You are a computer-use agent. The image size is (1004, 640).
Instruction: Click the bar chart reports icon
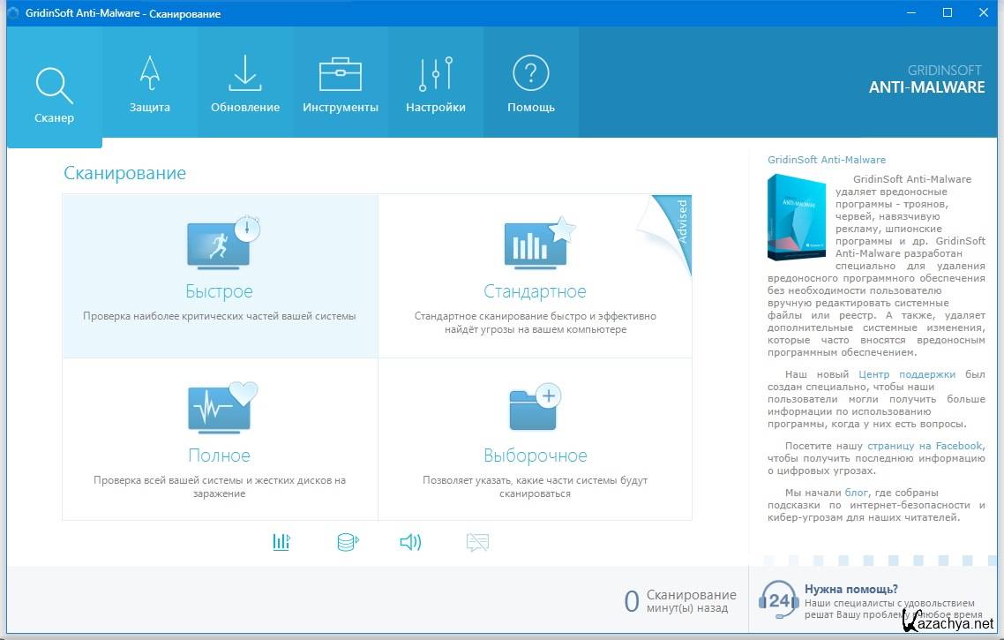[x=281, y=542]
